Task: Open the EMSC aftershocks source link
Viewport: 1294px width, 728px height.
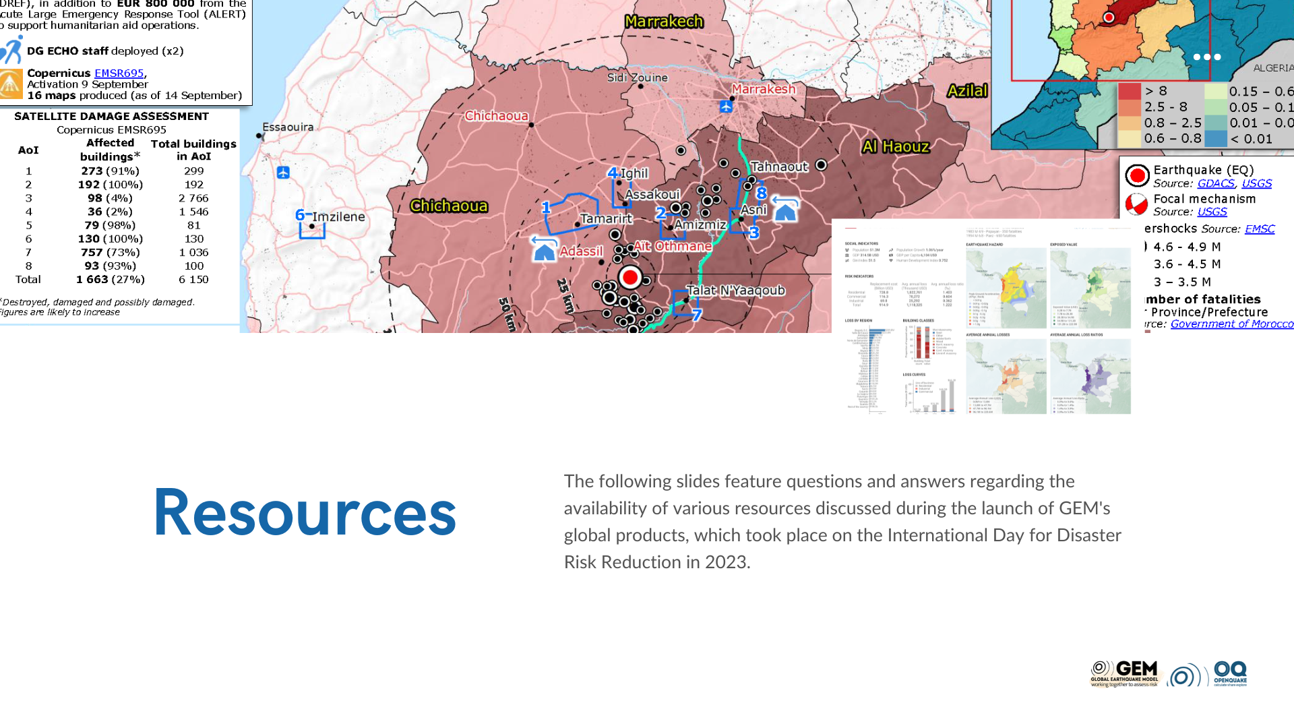Action: [x=1259, y=229]
